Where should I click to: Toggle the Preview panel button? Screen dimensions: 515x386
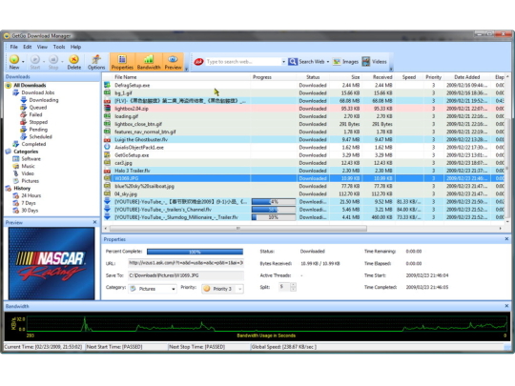pos(173,62)
